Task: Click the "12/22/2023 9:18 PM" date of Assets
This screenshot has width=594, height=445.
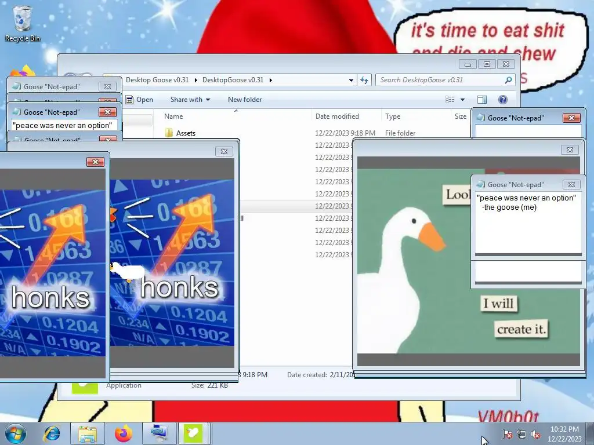Action: click(345, 133)
